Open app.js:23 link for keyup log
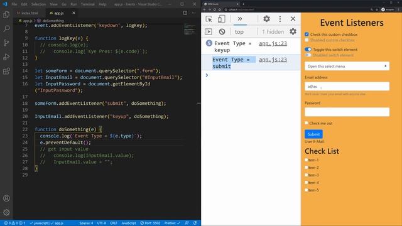The width and height of the screenshot is (402, 226). click(x=273, y=43)
